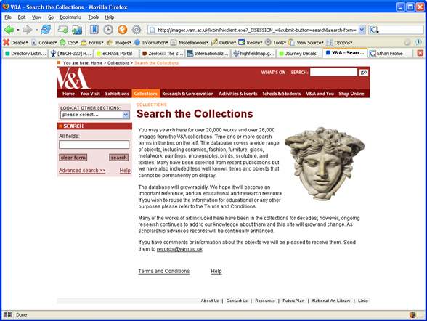Switch to the highfieldmap tab

click(x=254, y=53)
